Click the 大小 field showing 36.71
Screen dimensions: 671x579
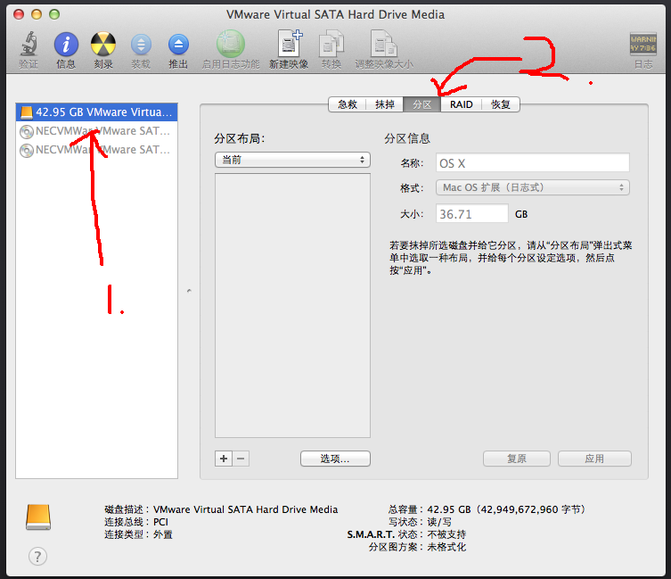(472, 214)
